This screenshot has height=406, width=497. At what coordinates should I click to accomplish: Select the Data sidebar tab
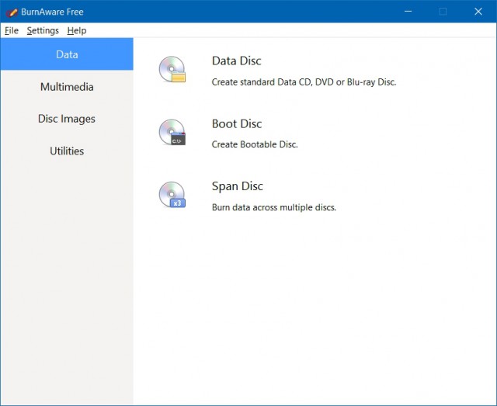pyautogui.click(x=67, y=54)
